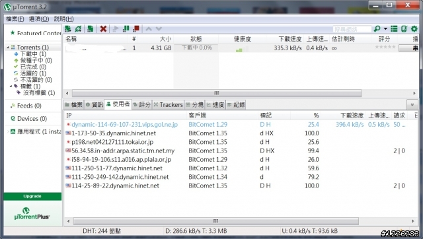Click the search web input field
The image size is (423, 239).
tap(352, 29)
